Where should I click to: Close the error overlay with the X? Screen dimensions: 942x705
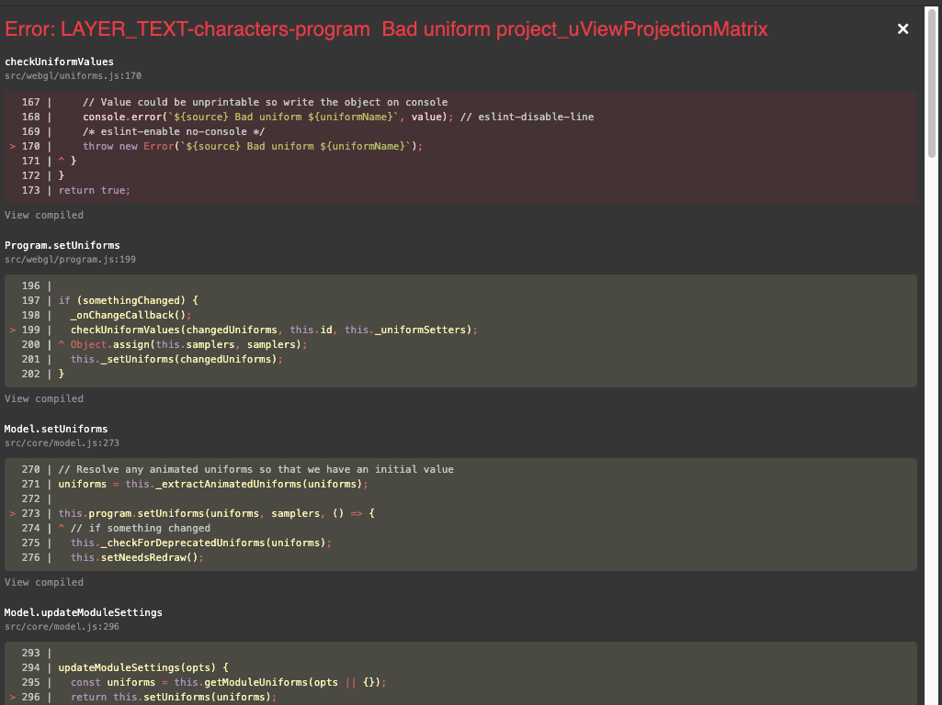[x=902, y=28]
